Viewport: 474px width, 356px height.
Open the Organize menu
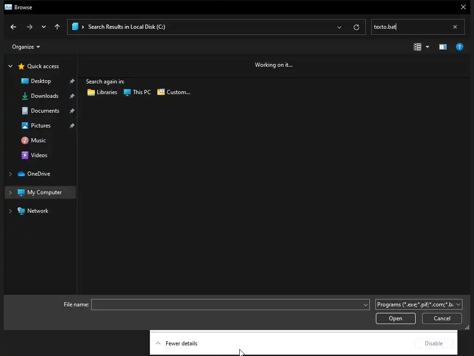click(x=26, y=47)
